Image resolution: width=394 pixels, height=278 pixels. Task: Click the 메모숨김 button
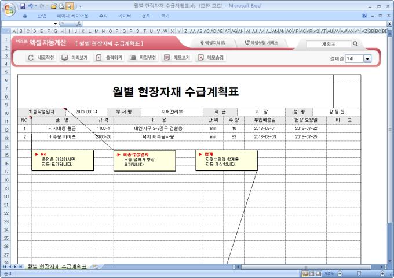pos(210,58)
